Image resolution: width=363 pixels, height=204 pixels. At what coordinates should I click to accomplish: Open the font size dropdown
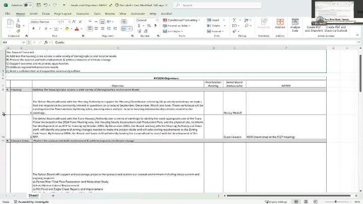69,22
